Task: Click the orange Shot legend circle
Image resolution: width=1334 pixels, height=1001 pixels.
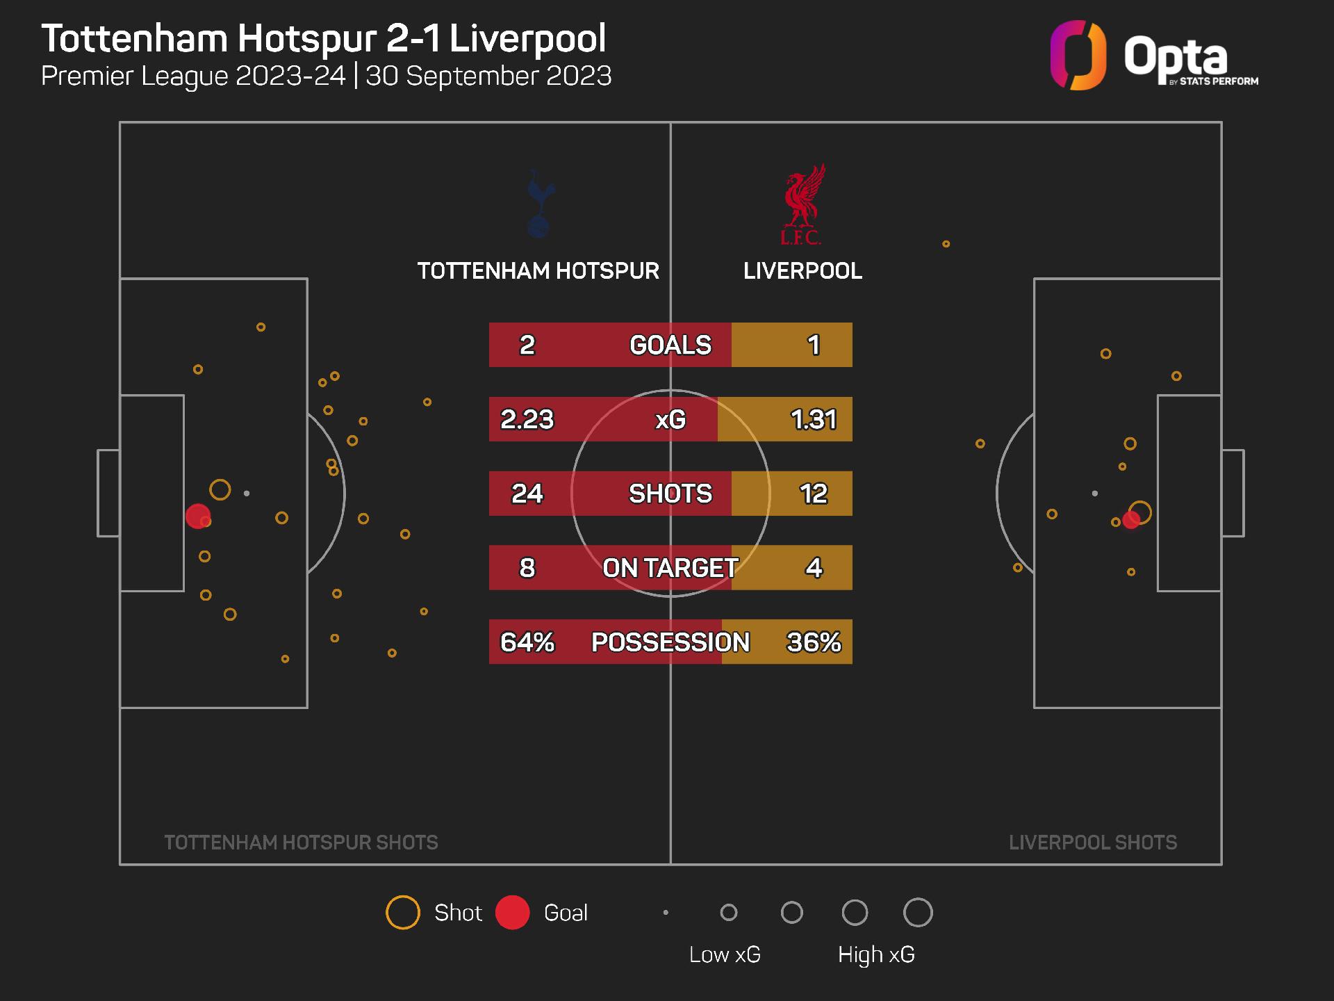Action: click(x=403, y=913)
